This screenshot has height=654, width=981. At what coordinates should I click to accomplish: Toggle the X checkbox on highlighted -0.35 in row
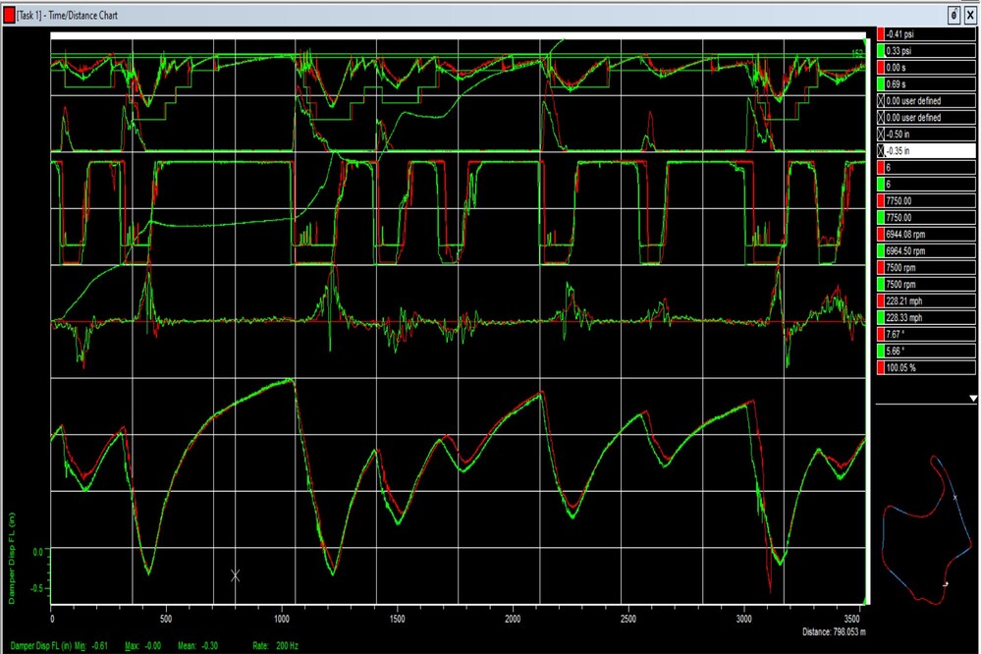coord(881,151)
